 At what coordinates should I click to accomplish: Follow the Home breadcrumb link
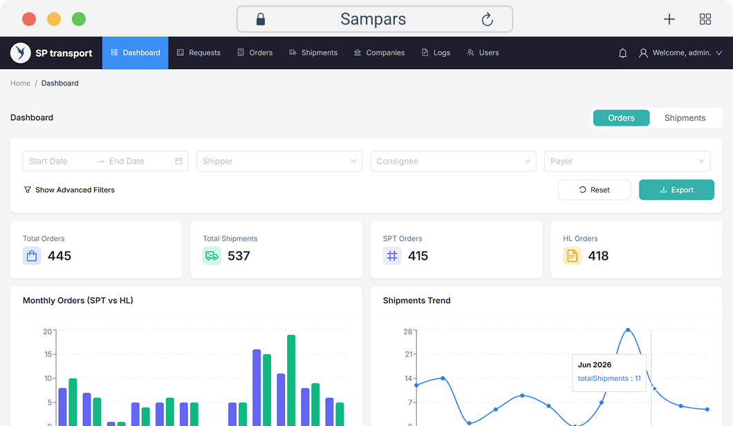pyautogui.click(x=20, y=83)
